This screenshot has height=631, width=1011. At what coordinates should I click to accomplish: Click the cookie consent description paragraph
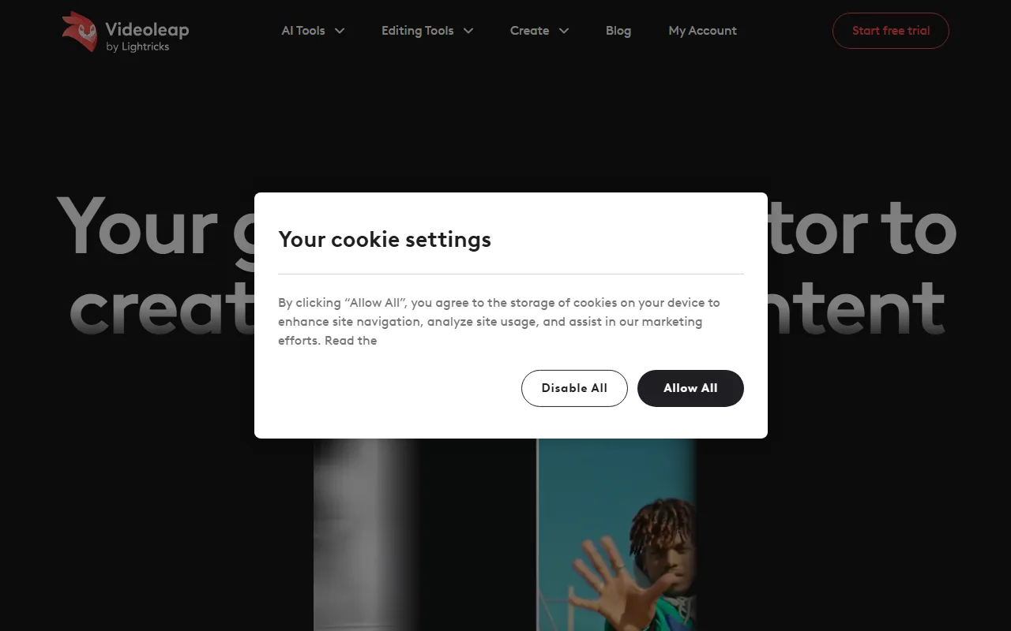coord(499,322)
